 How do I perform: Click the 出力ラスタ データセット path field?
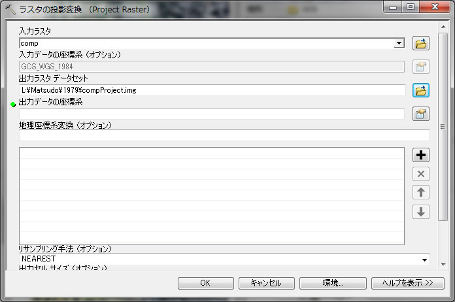click(x=212, y=90)
